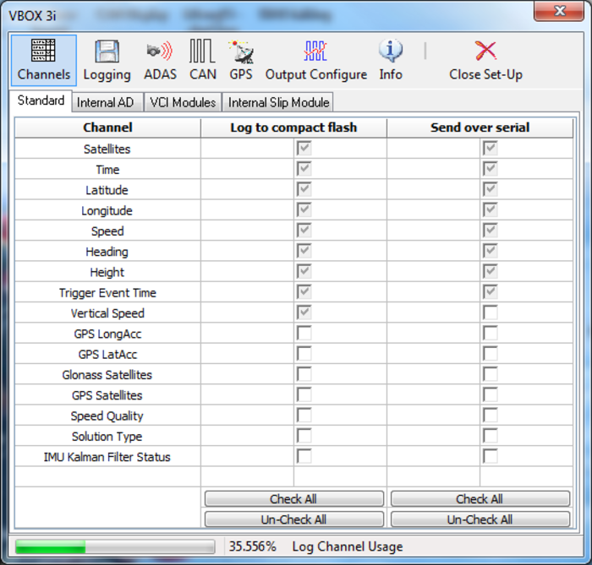Toggle Speed send over serial checkbox

coord(490,231)
